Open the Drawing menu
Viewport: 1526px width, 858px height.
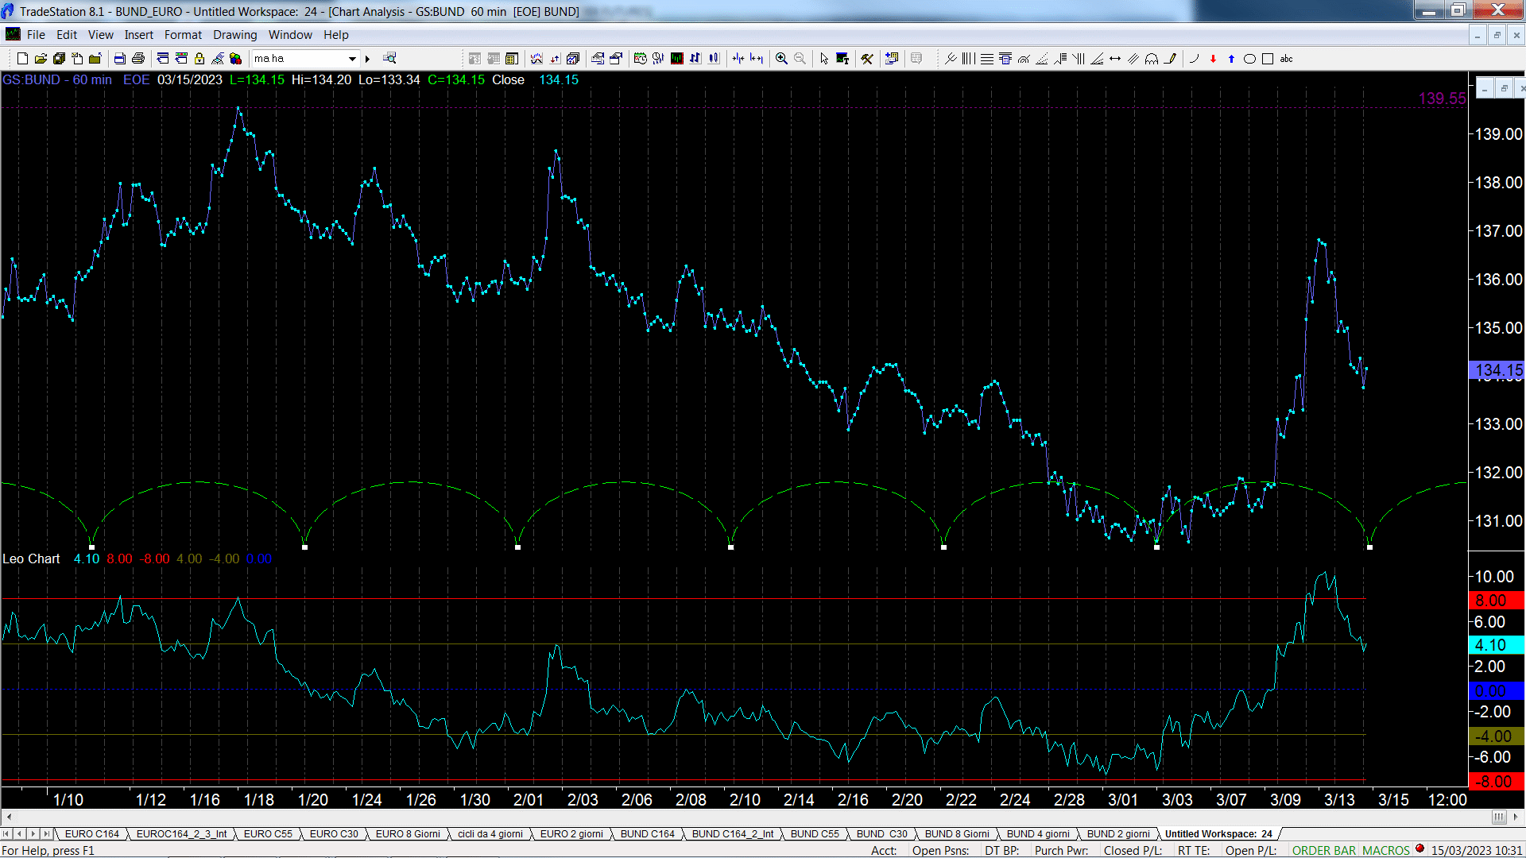(235, 35)
